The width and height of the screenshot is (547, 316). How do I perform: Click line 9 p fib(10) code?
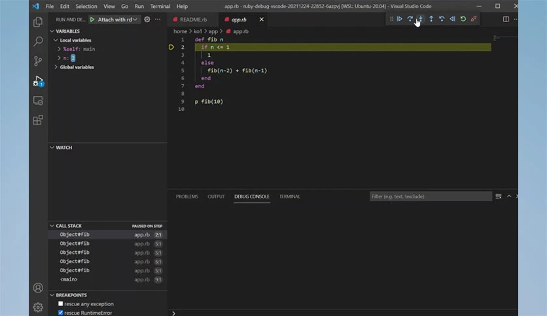pyautogui.click(x=209, y=102)
